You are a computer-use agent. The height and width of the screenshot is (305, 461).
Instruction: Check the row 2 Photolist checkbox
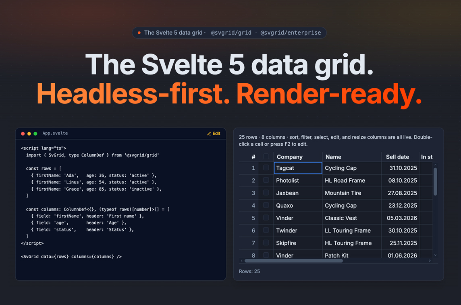tap(266, 180)
